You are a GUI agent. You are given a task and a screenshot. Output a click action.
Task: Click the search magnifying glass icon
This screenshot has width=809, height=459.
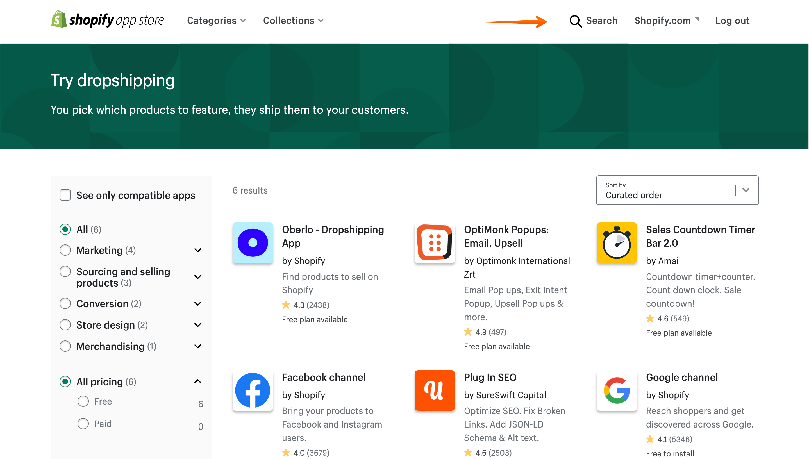pos(575,21)
